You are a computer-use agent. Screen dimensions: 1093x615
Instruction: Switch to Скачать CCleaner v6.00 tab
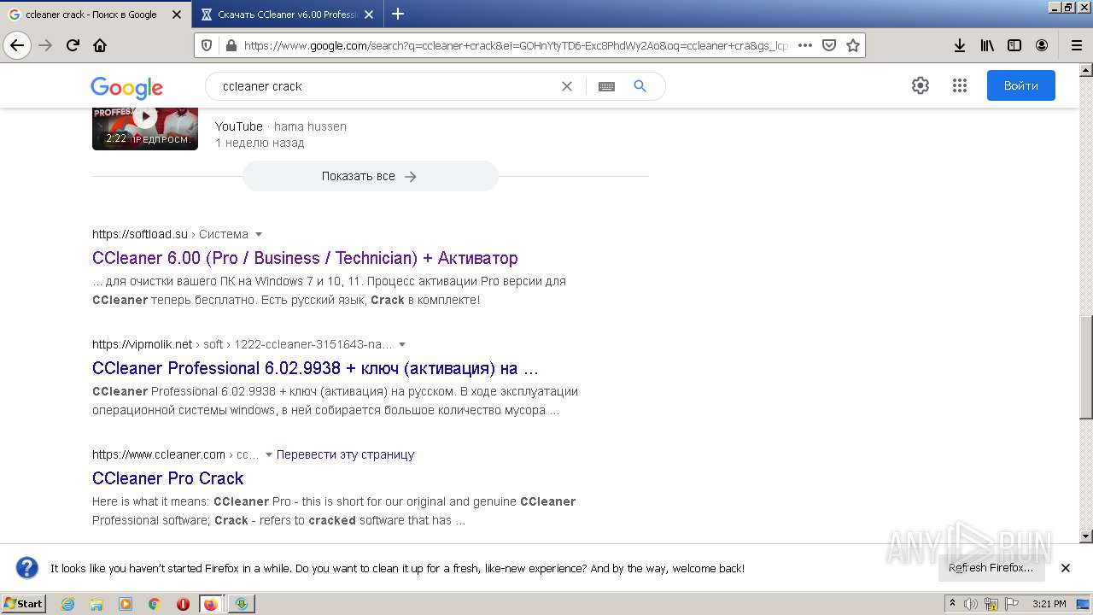pos(287,15)
